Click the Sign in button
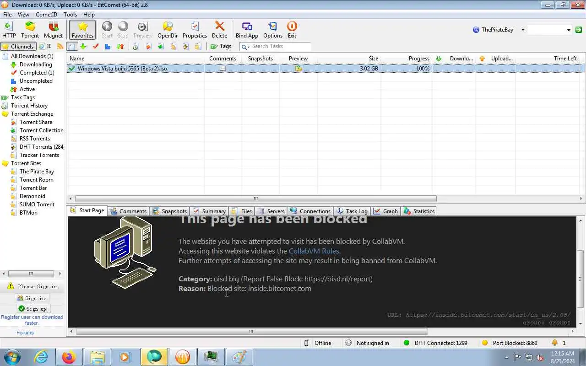This screenshot has width=586, height=366. pos(31,298)
